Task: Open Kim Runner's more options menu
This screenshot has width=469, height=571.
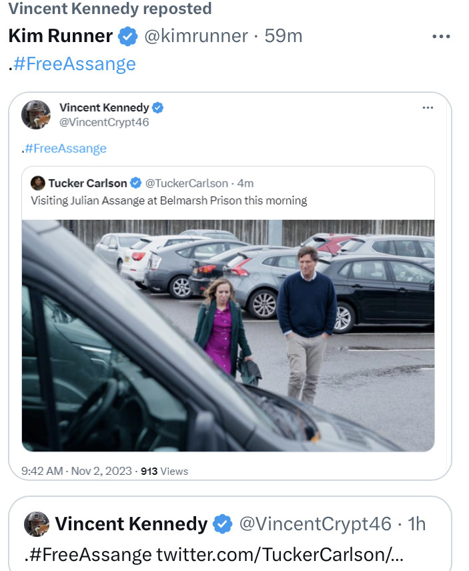Action: pos(441,37)
